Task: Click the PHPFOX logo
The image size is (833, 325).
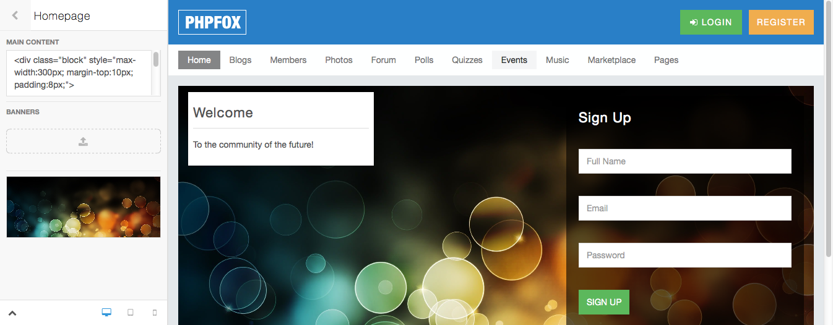Action: [x=212, y=22]
